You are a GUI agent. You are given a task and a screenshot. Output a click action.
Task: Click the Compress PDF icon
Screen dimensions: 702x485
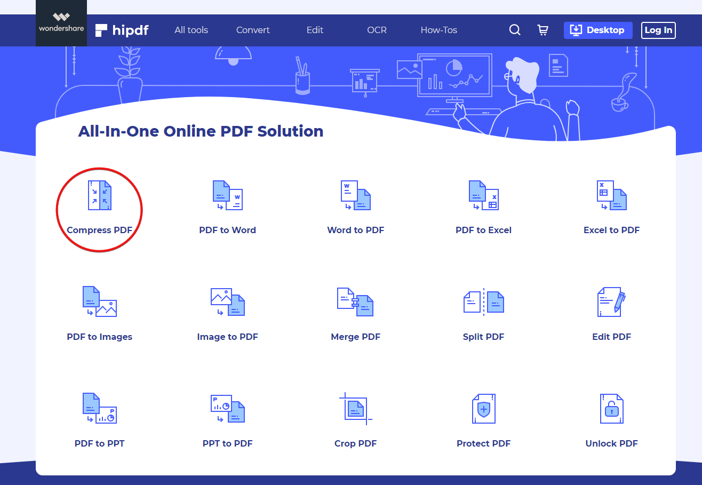coord(99,195)
